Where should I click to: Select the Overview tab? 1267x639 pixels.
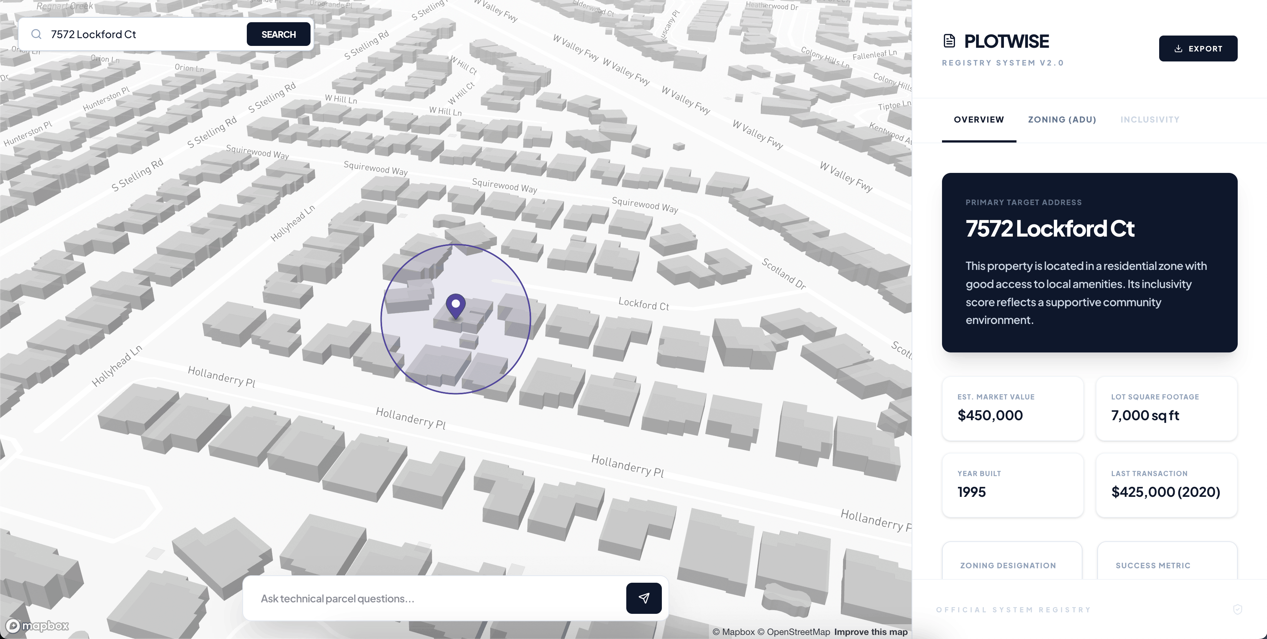(x=978, y=120)
